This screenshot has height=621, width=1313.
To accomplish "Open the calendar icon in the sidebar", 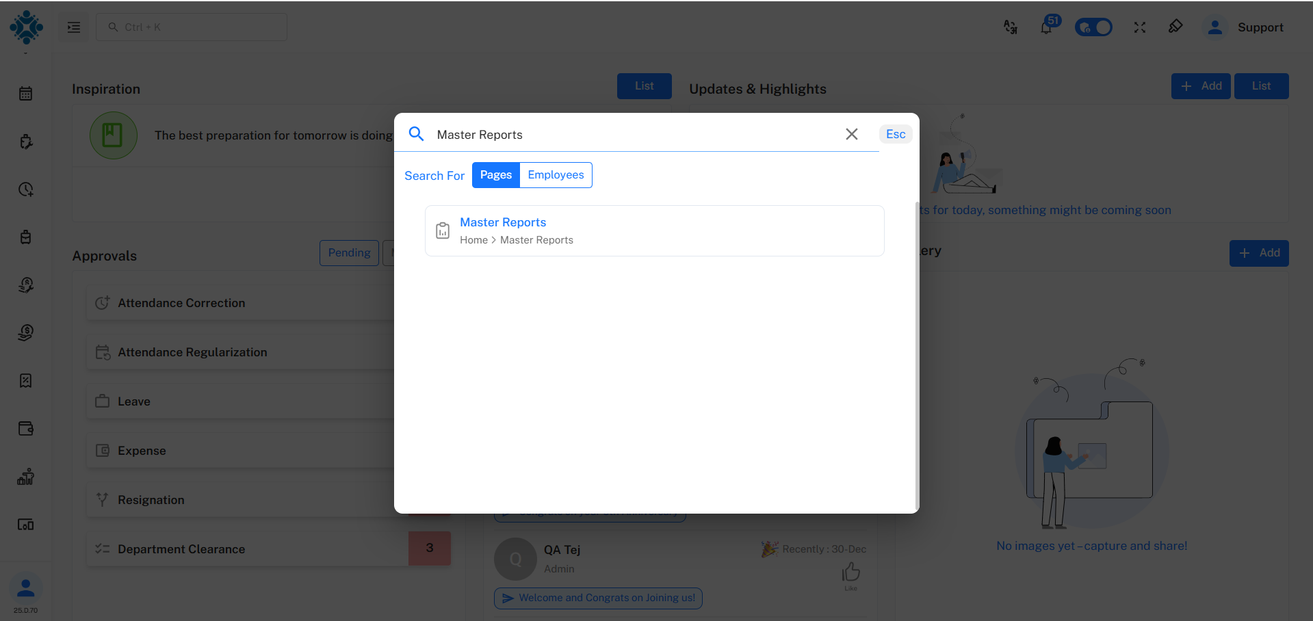I will (x=25, y=93).
